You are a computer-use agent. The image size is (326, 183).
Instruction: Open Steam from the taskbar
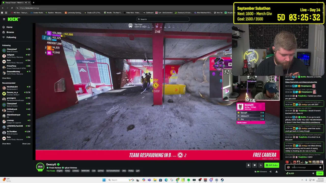point(222,180)
